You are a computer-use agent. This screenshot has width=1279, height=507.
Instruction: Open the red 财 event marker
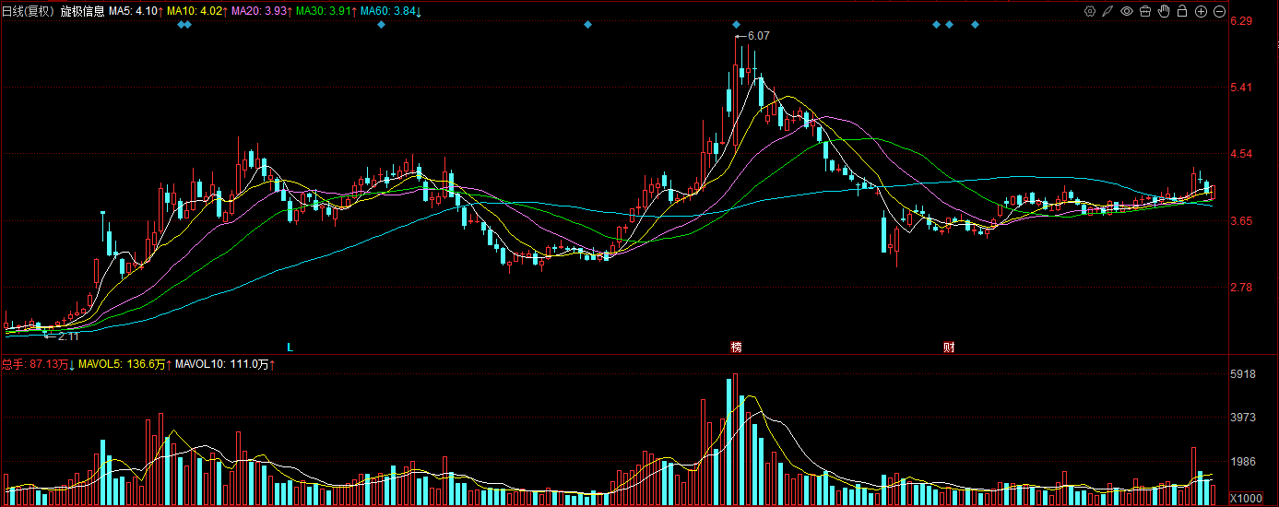[949, 348]
